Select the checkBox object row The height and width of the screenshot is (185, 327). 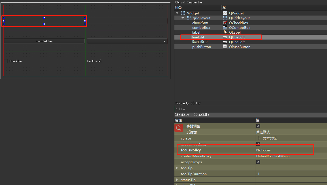[x=251, y=23]
